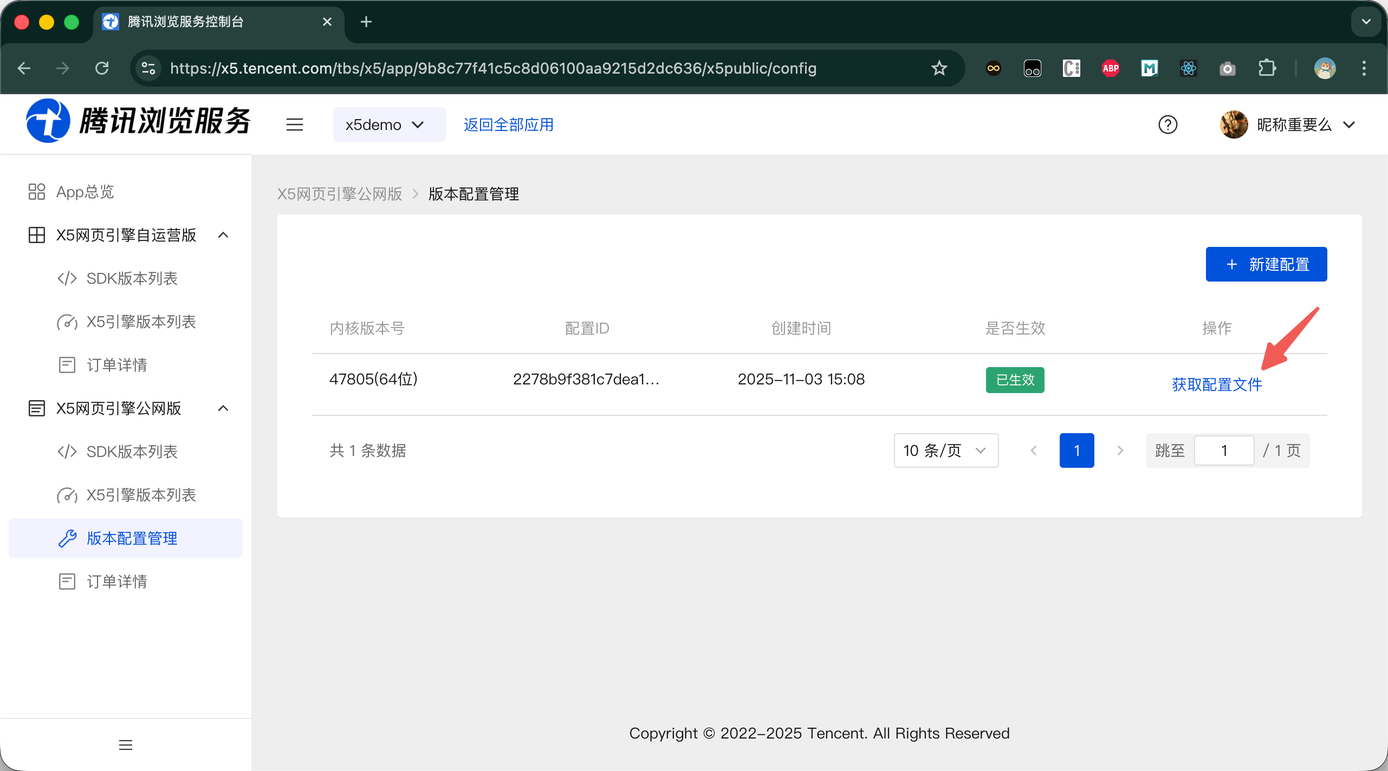The width and height of the screenshot is (1388, 771).
Task: Collapse the sidebar using the bottom menu icon
Action: [x=125, y=745]
